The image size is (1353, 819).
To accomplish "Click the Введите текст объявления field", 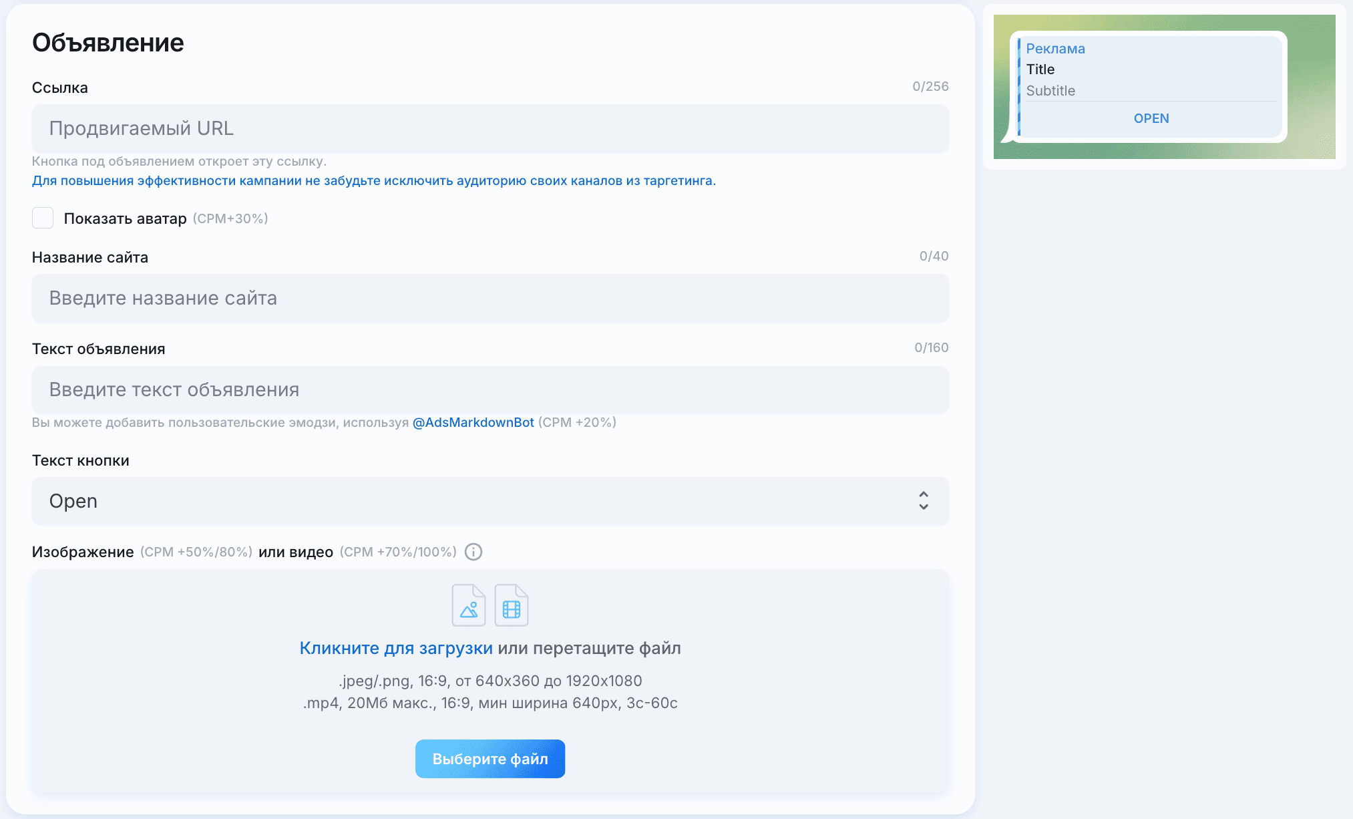I will pyautogui.click(x=490, y=389).
